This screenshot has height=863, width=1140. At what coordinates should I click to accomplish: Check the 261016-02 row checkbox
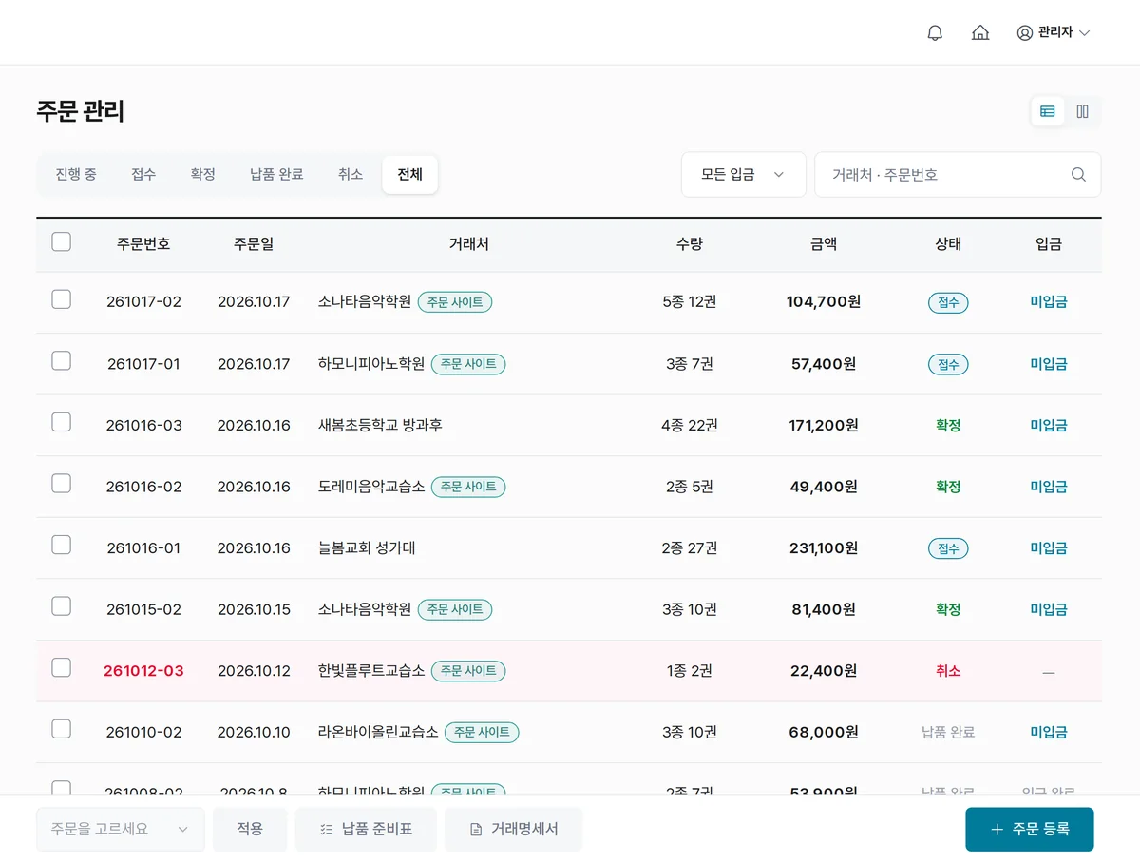61,484
